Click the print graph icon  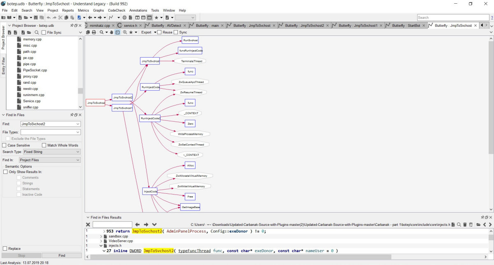(94, 32)
